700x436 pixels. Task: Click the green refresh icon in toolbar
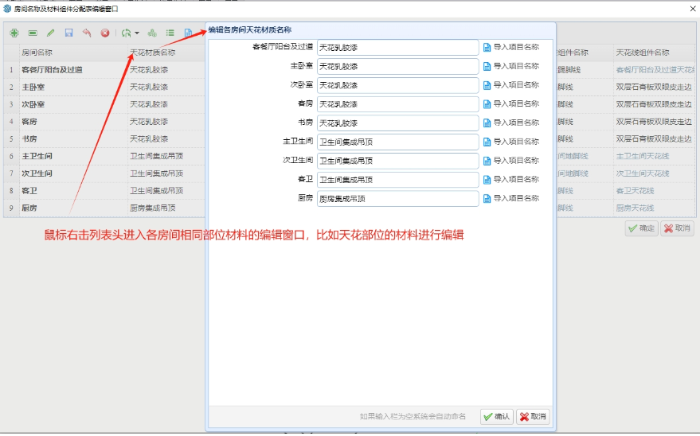[x=126, y=33]
